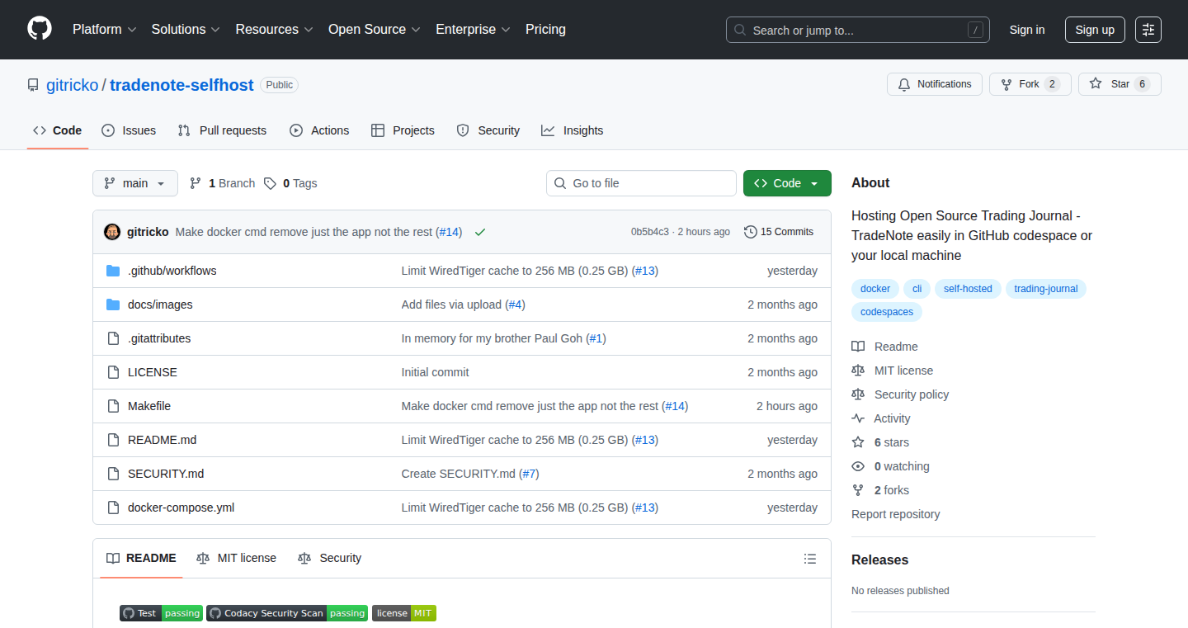This screenshot has height=628, width=1188.
Task: Open the green Code dropdown button
Action: (787, 183)
